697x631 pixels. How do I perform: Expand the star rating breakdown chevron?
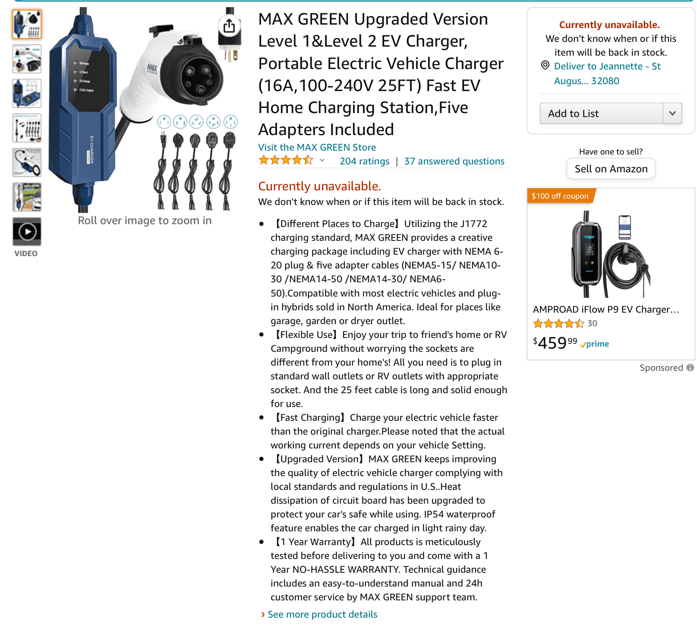(x=322, y=161)
